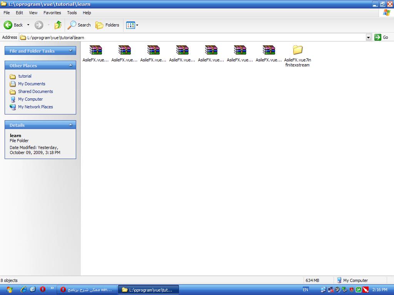Screen dimensions: 394x295
Task: Open the Favorites menu
Action: tap(52, 13)
